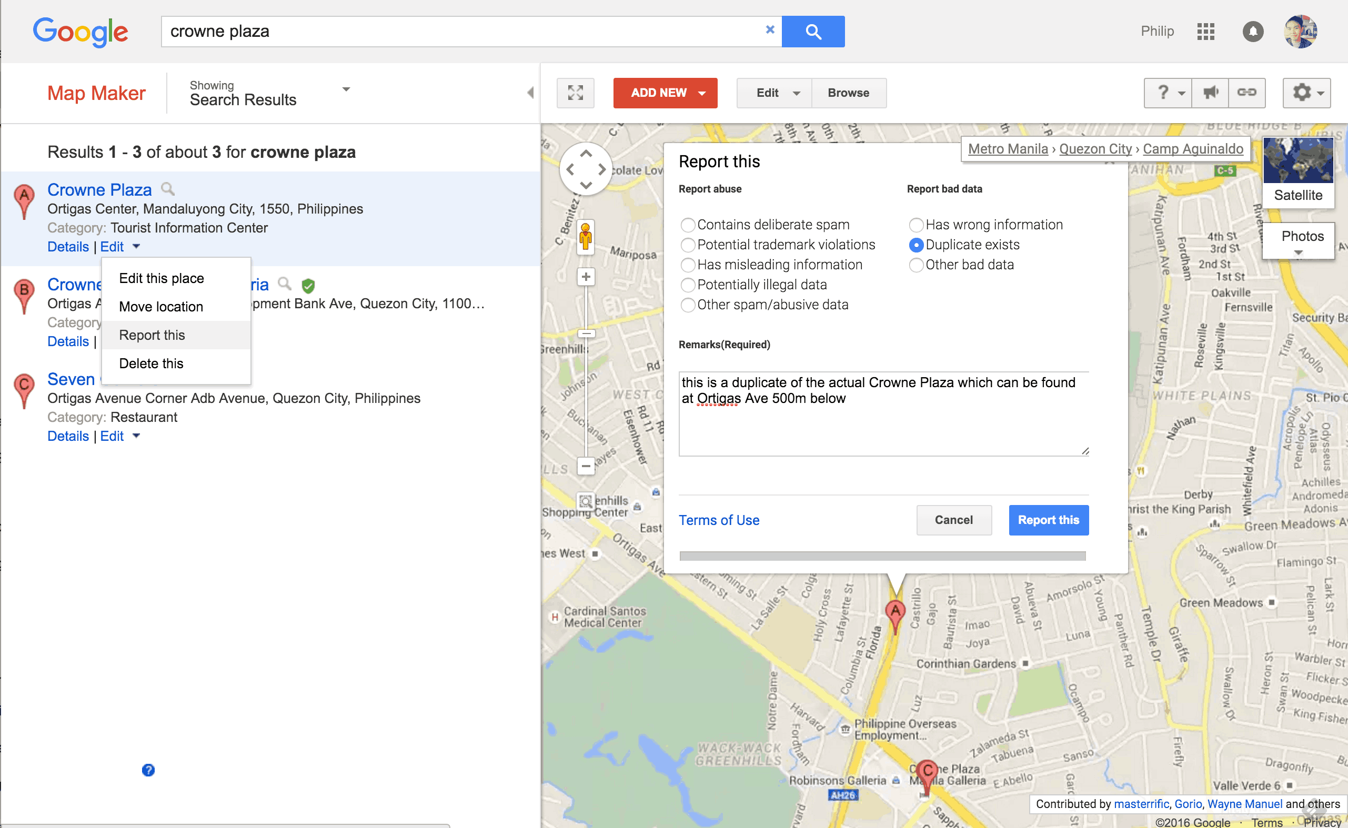1348x828 pixels.
Task: Click the Browse button
Action: click(x=849, y=93)
